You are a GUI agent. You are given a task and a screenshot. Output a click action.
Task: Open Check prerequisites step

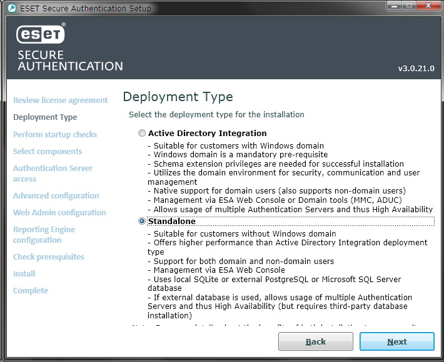point(48,257)
